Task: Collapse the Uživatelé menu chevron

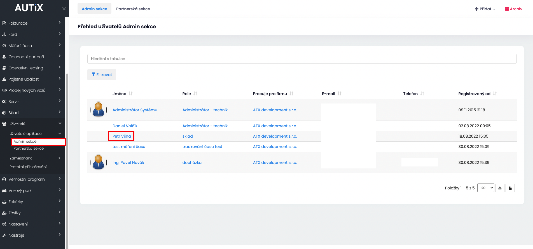Action: point(60,123)
